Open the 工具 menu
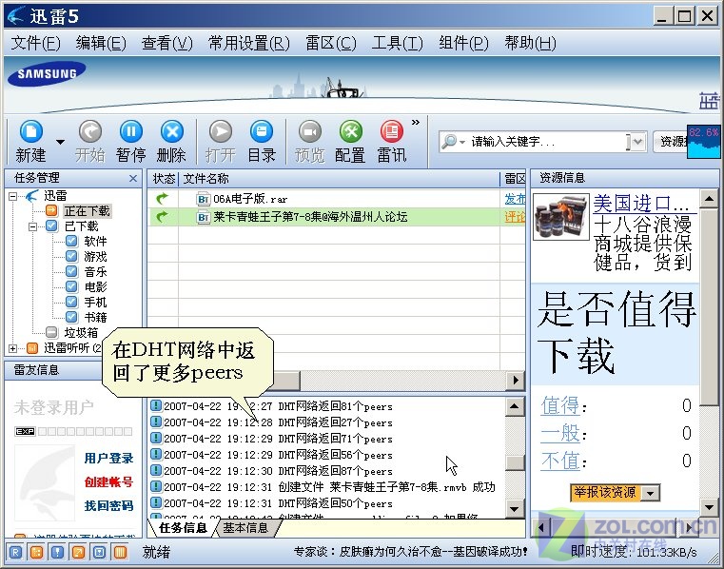Image resolution: width=724 pixels, height=569 pixels. point(398,44)
